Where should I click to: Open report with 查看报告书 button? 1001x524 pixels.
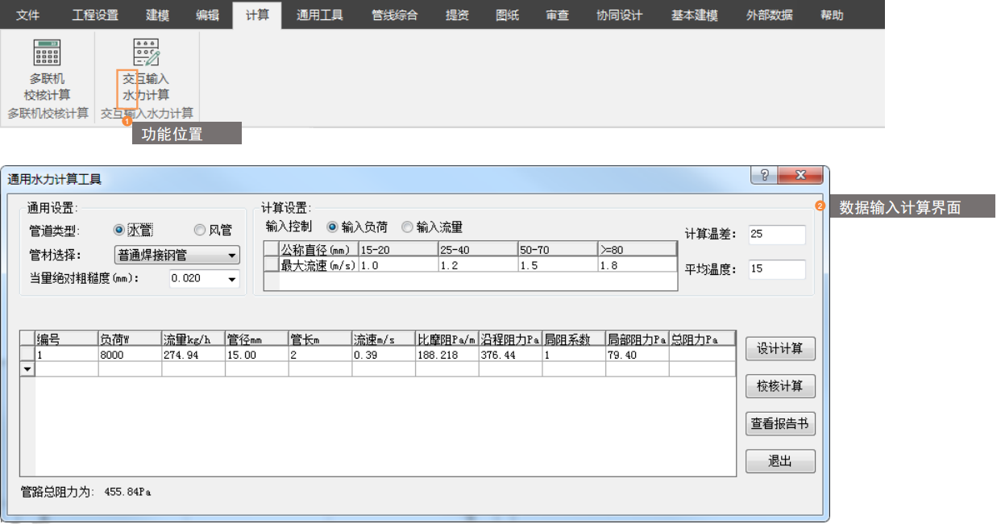[x=779, y=424]
